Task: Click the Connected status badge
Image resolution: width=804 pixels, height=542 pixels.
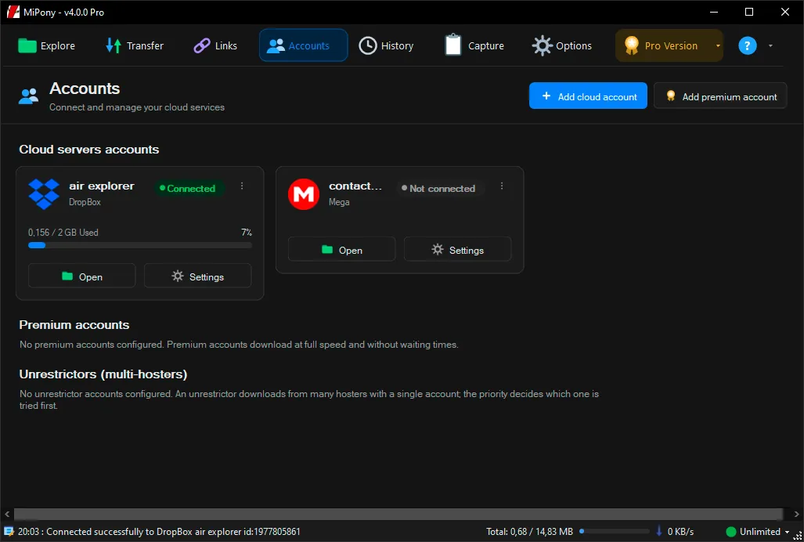Action: (188, 188)
